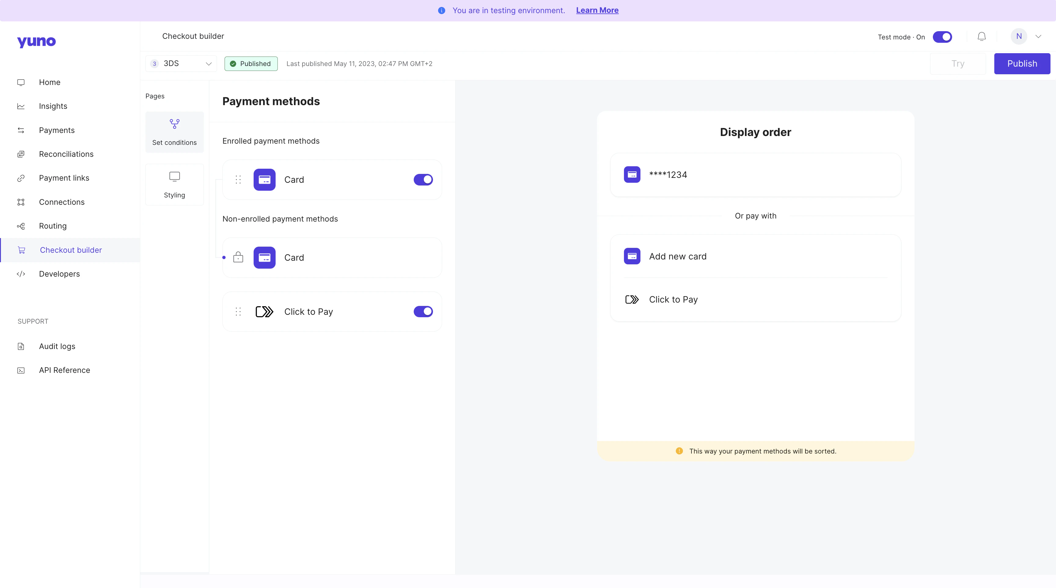
Task: Click the N user avatar
Action: pos(1019,36)
